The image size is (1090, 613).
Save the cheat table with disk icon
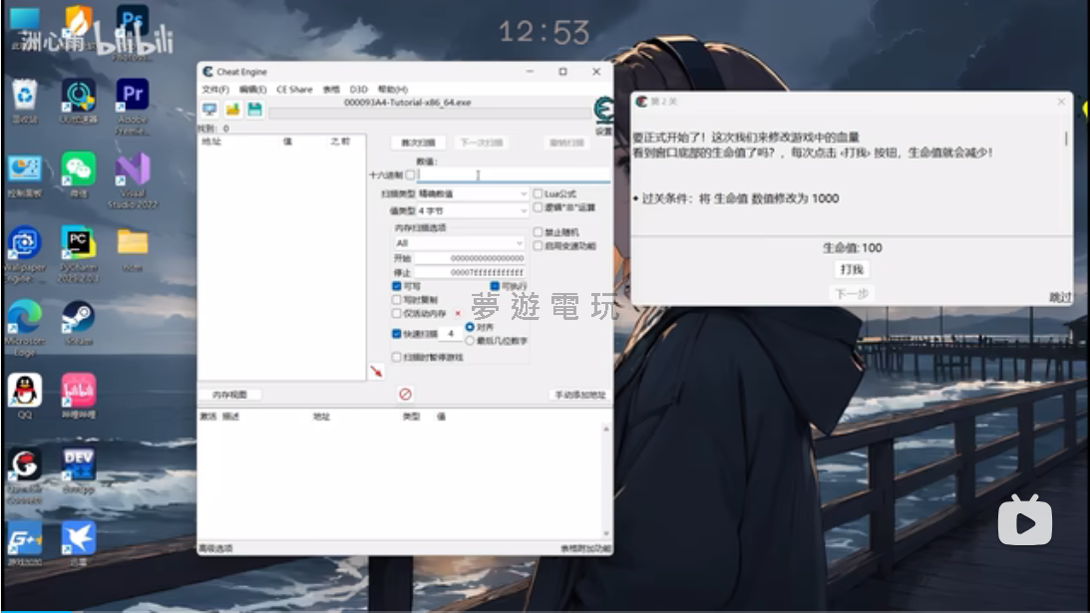(256, 110)
